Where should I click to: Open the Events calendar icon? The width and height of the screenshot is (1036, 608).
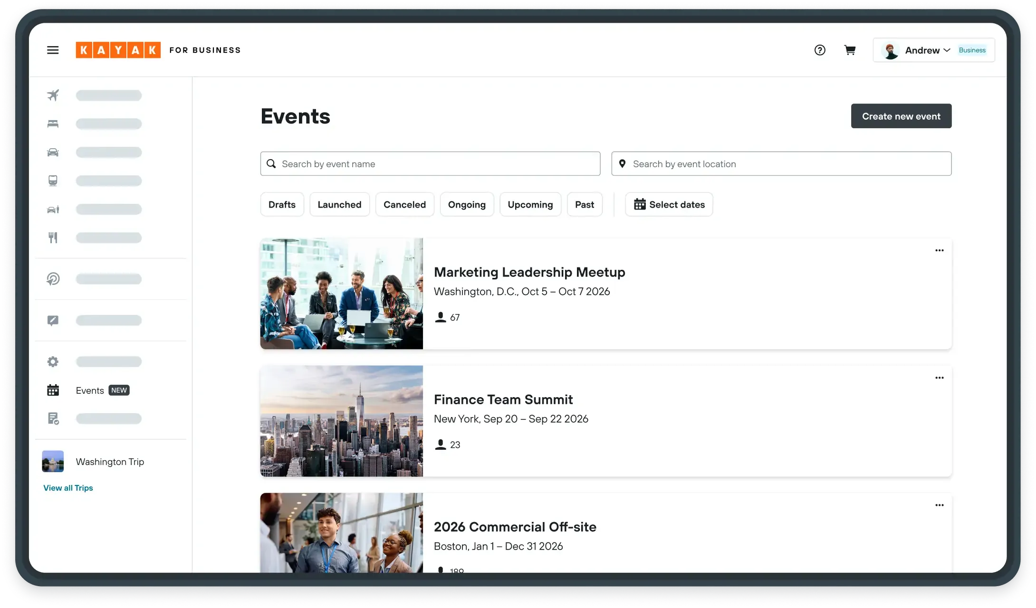(53, 390)
